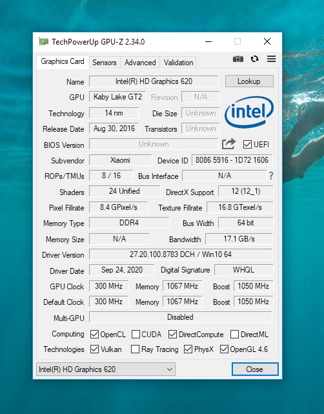
Task: Toggle the DirectCompute checkbox
Action: pyautogui.click(x=172, y=335)
